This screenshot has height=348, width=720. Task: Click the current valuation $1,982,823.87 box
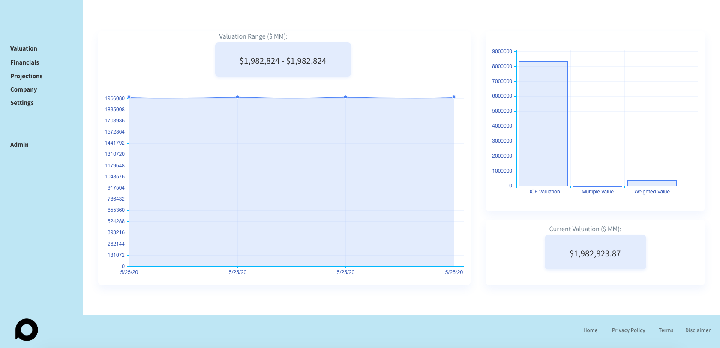pos(595,252)
